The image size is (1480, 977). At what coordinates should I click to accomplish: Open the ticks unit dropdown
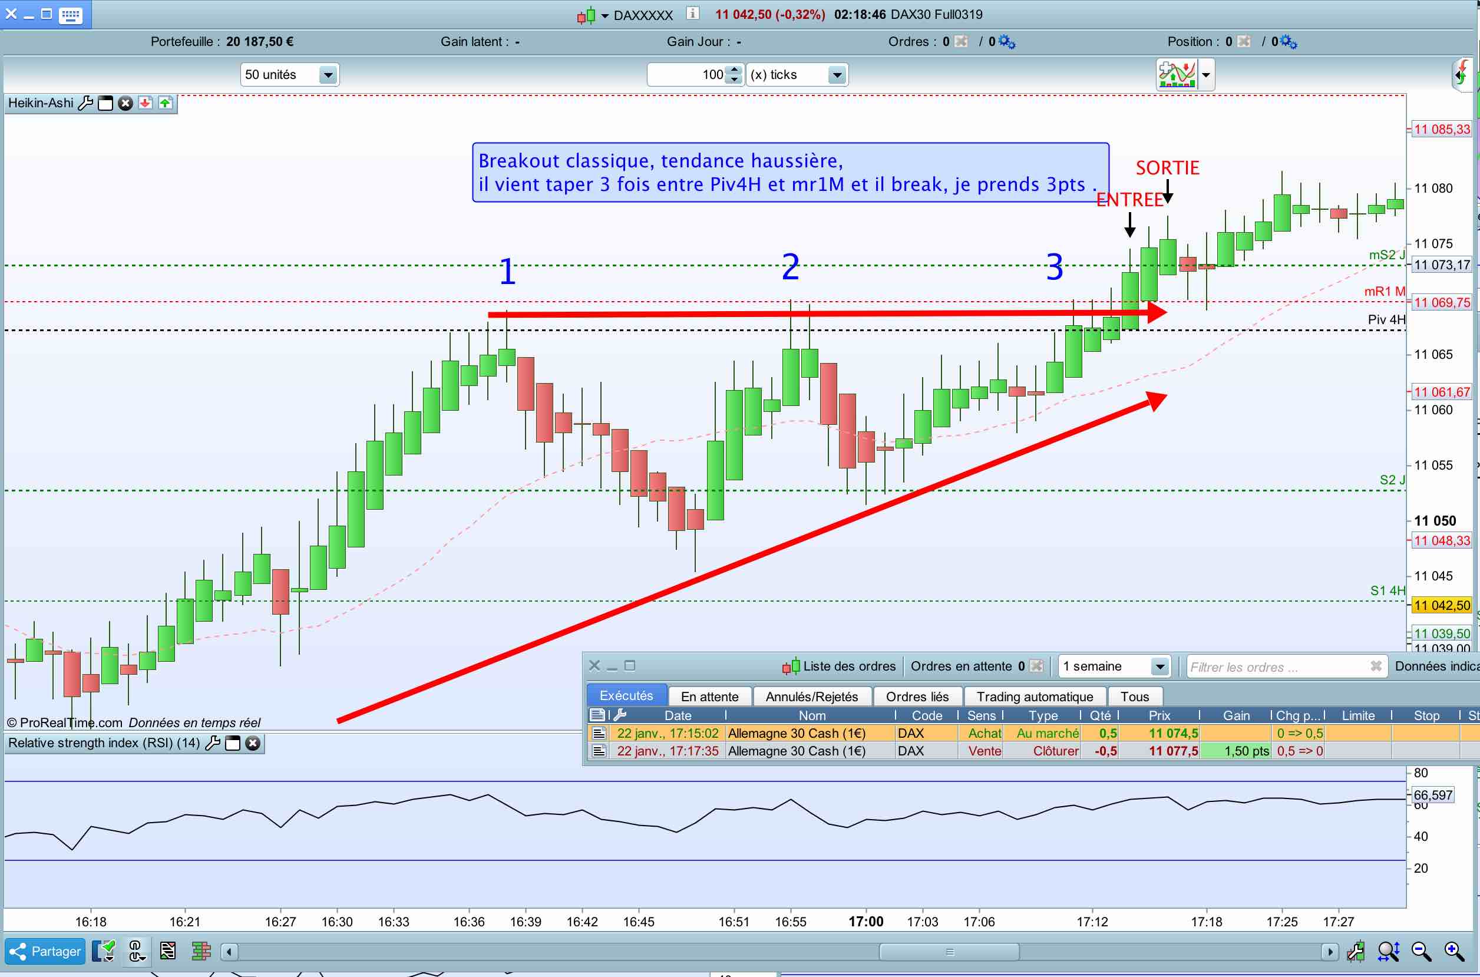(x=837, y=75)
